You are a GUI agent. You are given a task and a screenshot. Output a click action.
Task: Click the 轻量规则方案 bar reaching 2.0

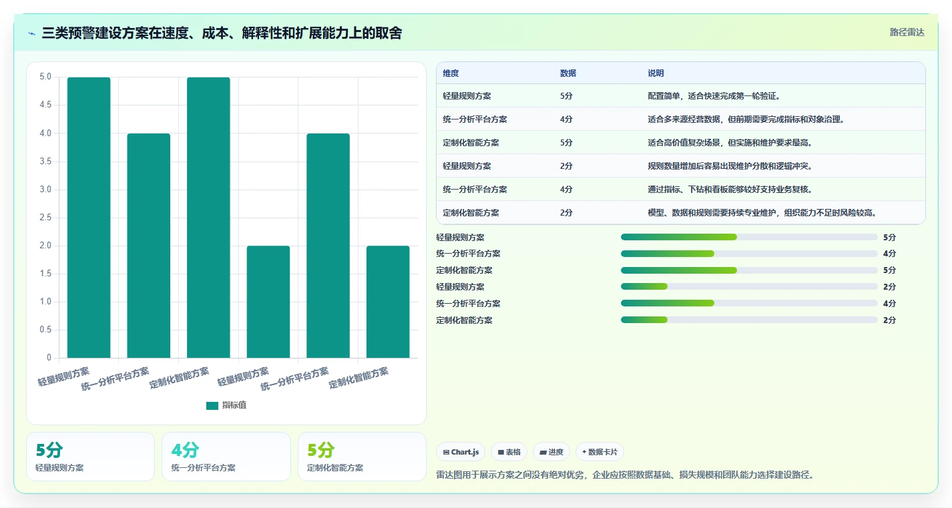click(x=268, y=302)
